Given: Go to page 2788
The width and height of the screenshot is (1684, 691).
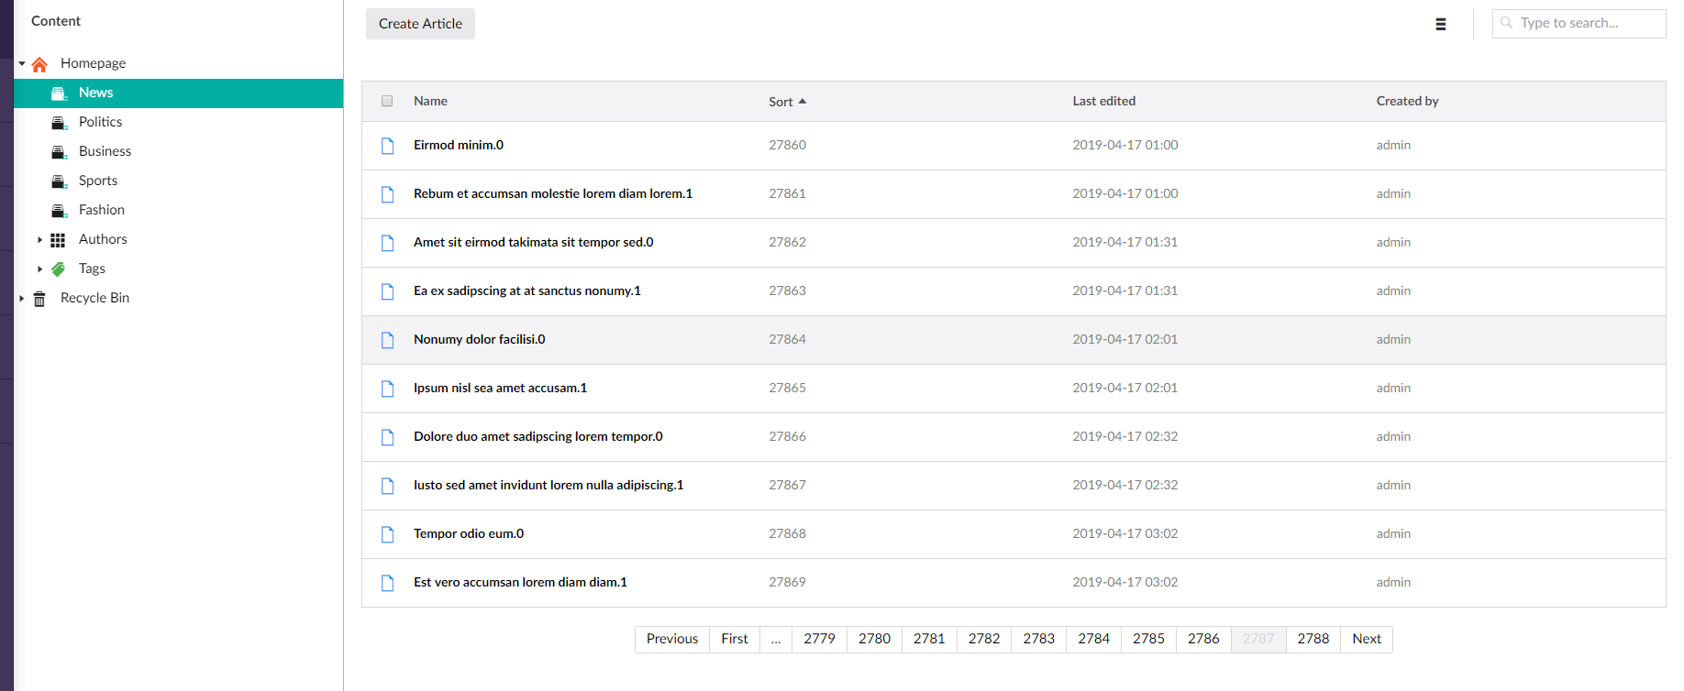Looking at the screenshot, I should (1313, 639).
